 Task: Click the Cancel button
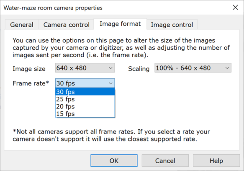coord(165,161)
